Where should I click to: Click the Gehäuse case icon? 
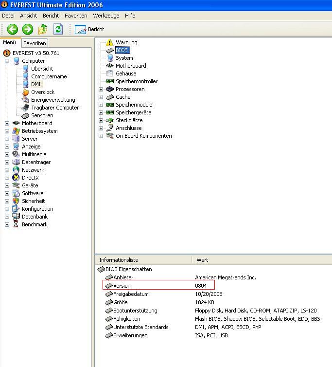[110, 73]
